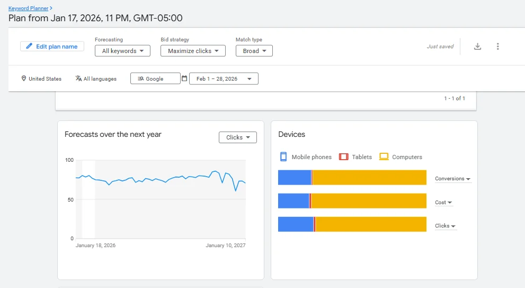Click the Bid strategy label
This screenshot has height=288, width=525.
pos(175,40)
